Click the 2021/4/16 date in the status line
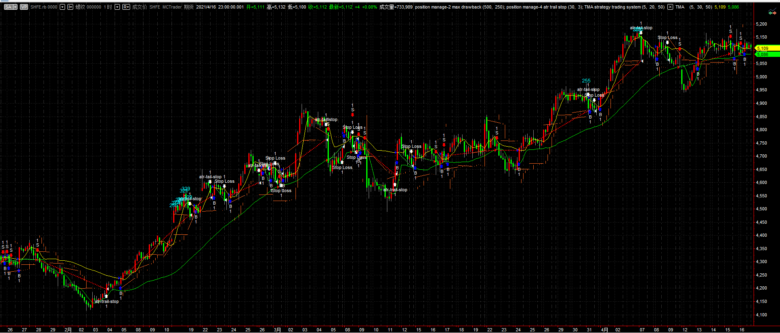780x333 pixels. (206, 7)
